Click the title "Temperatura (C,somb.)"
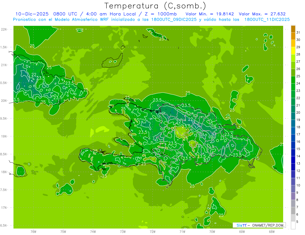Screen dimensions: 305x235 click(155, 6)
